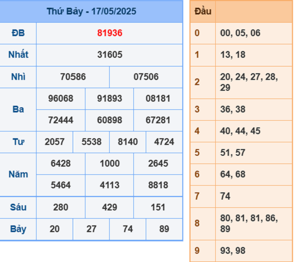The height and width of the screenshot is (262, 294).
Task: Select fourth prize number 2057
Action: pos(55,142)
